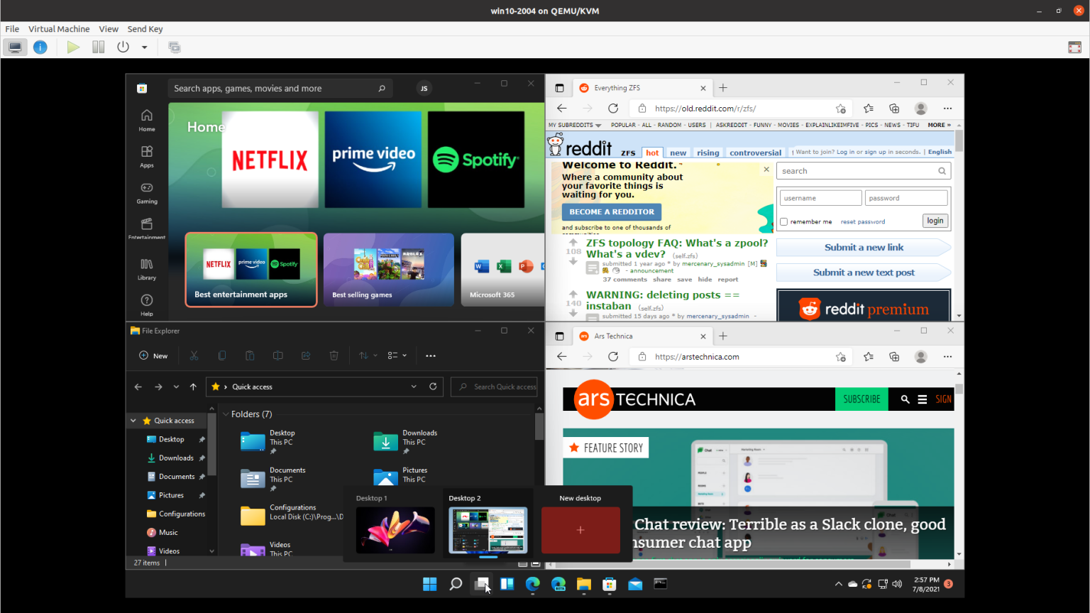1090x613 pixels.
Task: Open the MY SUBREDDITS dropdown on Reddit
Action: point(573,124)
